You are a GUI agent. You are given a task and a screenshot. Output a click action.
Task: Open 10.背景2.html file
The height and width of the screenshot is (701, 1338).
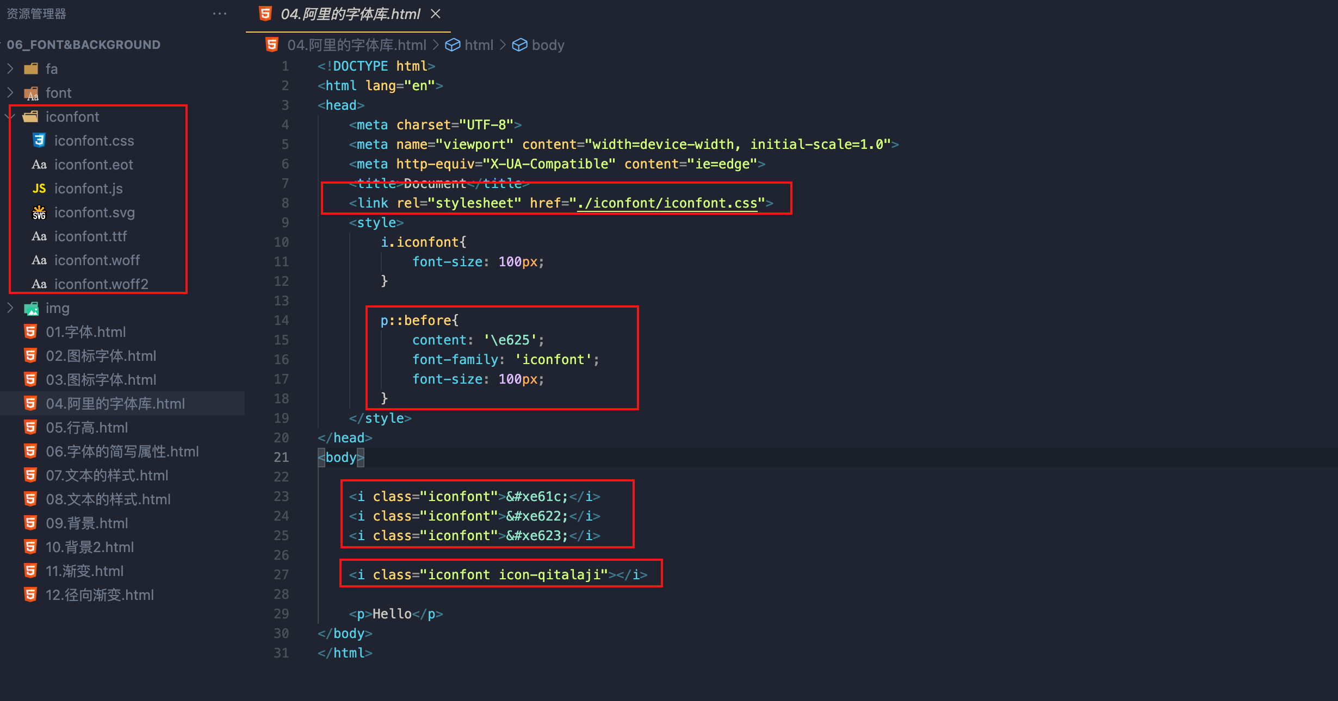(x=90, y=547)
